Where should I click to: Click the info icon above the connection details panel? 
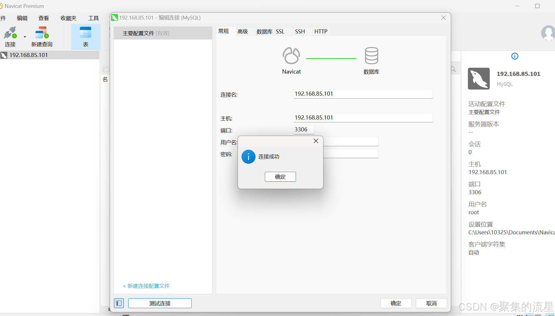tap(515, 56)
